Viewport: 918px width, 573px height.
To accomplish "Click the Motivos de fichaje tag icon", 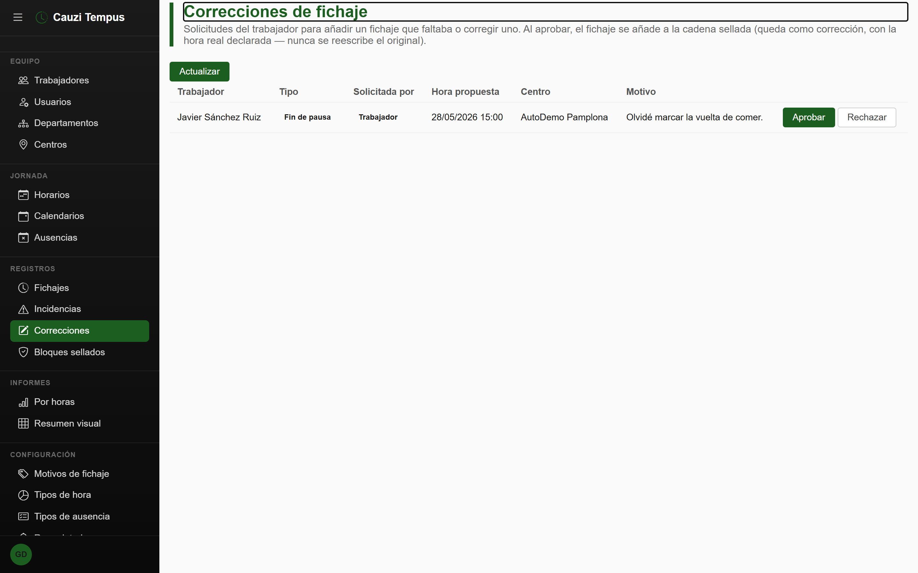I will (24, 474).
